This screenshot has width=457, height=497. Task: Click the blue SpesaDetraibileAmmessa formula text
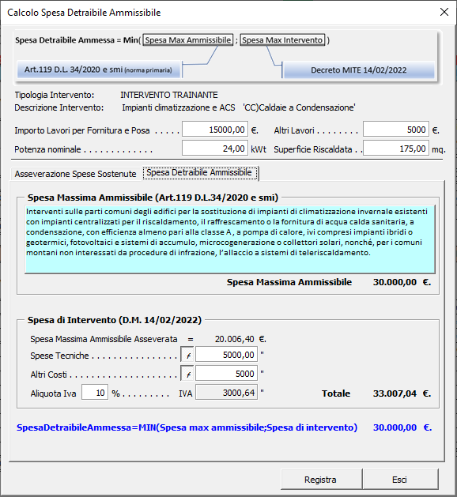pos(187,427)
